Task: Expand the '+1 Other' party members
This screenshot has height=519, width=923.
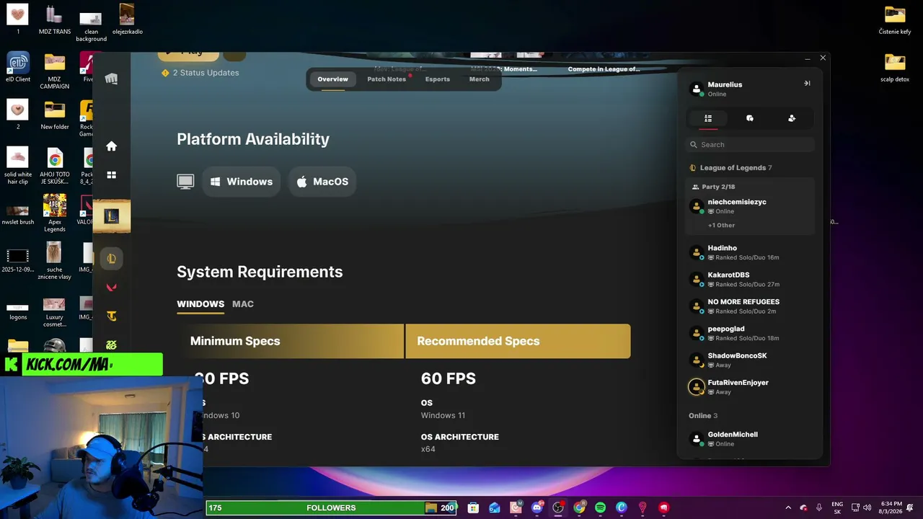Action: [x=721, y=226]
